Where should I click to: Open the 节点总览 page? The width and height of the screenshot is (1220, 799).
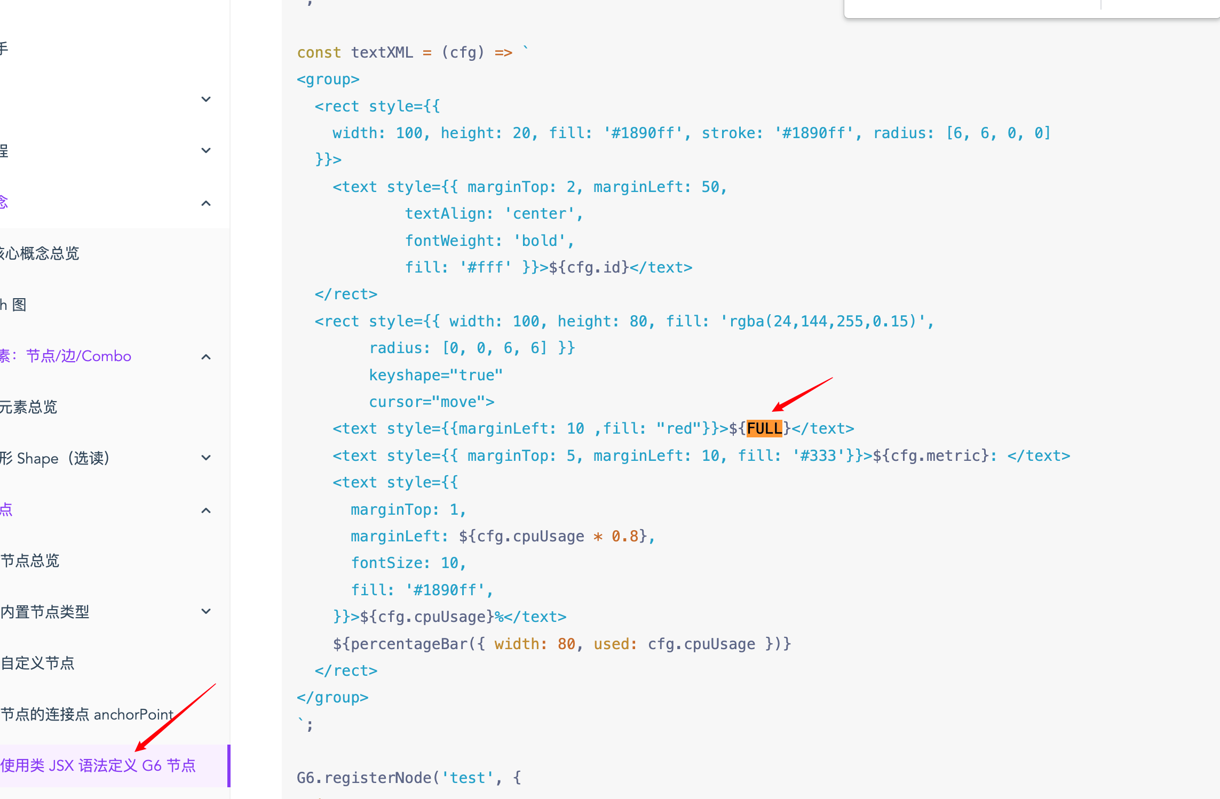click(30, 561)
